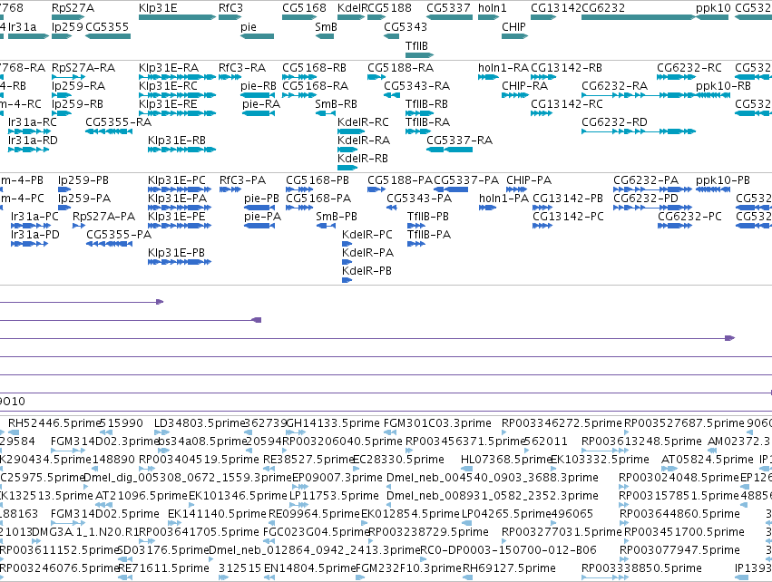The height and width of the screenshot is (582, 772).
Task: Click protein KdelR-PB
Action: tap(347, 280)
